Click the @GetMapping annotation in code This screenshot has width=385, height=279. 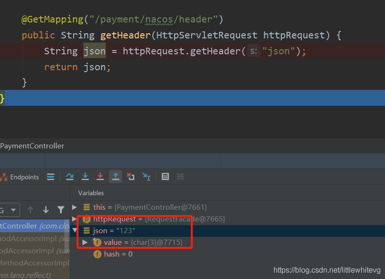click(52, 19)
